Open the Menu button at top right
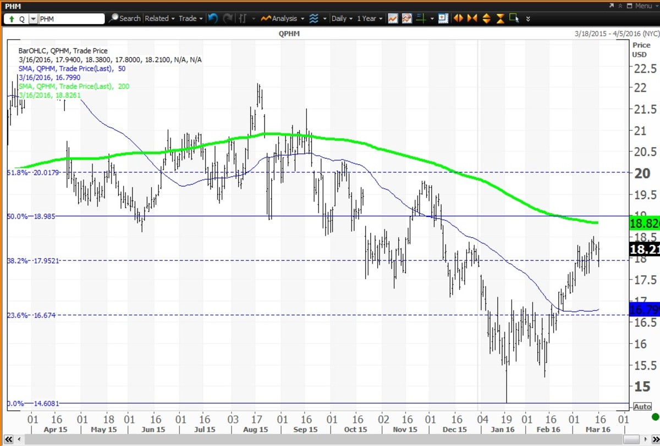 (640, 5)
